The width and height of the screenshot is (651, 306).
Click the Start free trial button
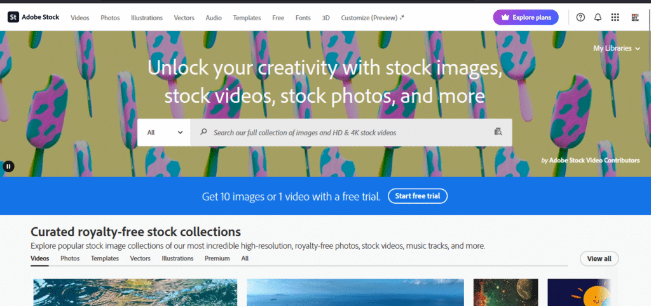pyautogui.click(x=418, y=196)
